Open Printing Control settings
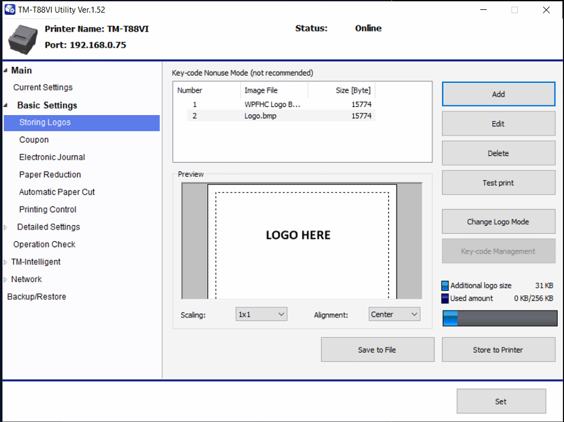 47,210
